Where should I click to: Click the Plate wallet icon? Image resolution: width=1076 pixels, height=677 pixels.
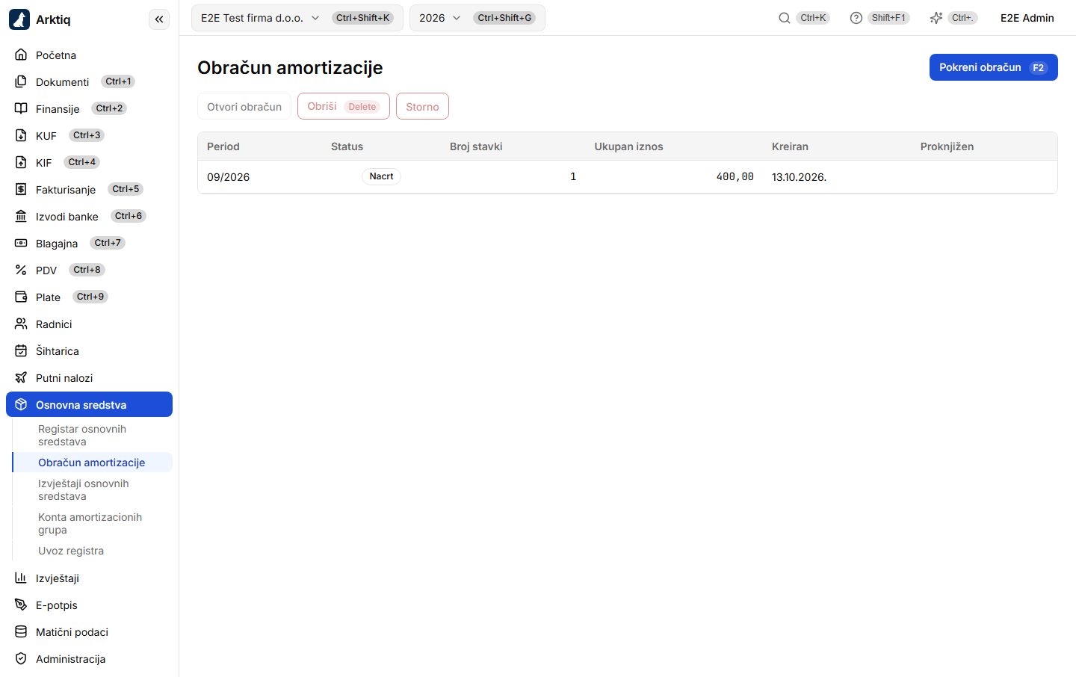click(x=21, y=297)
